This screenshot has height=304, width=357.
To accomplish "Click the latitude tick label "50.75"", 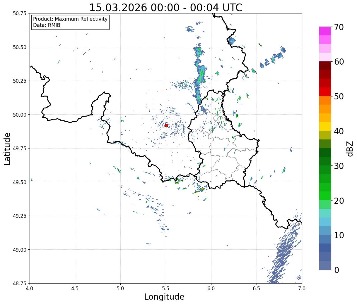I will [20, 13].
